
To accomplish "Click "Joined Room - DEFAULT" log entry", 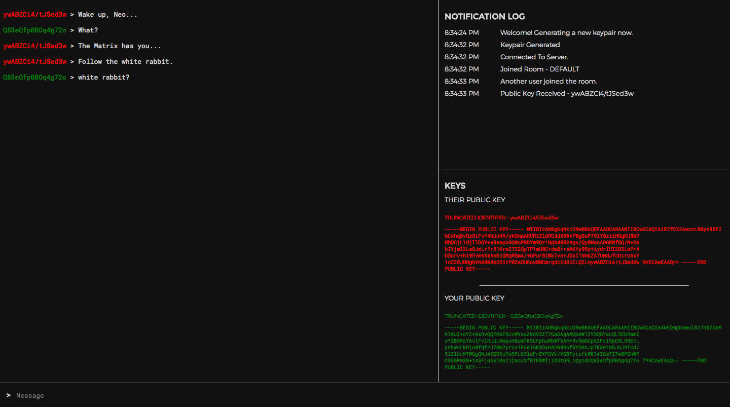I will (x=540, y=69).
